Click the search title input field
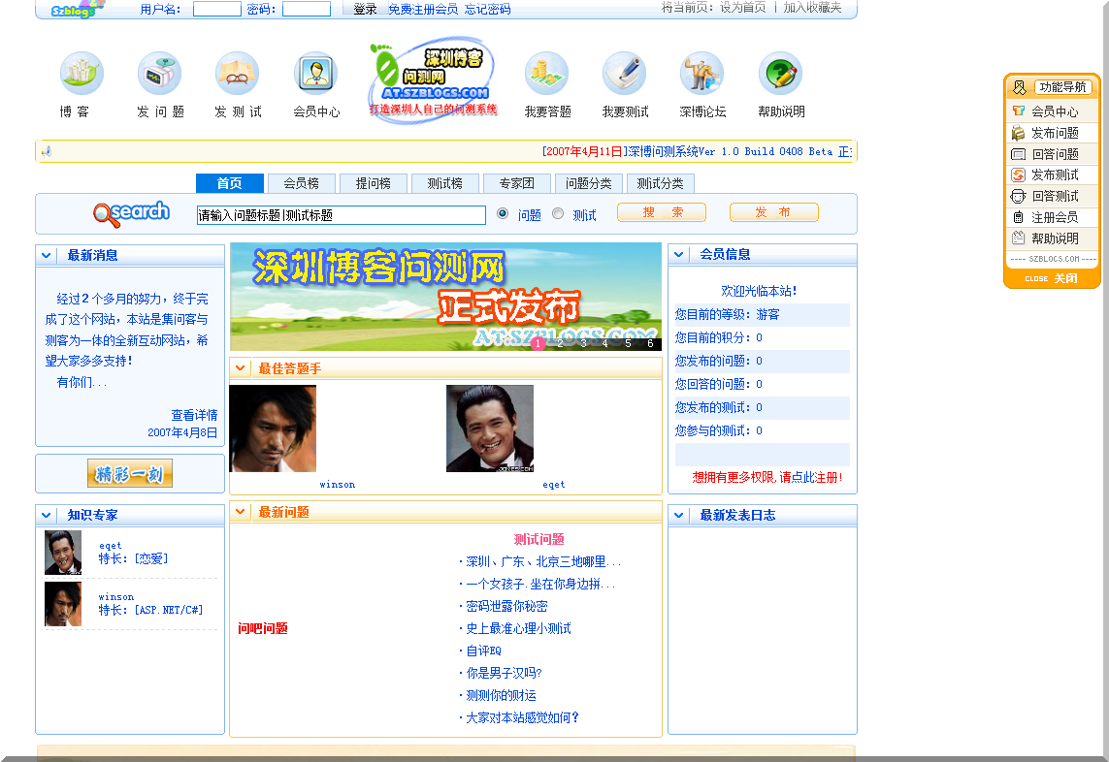 [341, 215]
